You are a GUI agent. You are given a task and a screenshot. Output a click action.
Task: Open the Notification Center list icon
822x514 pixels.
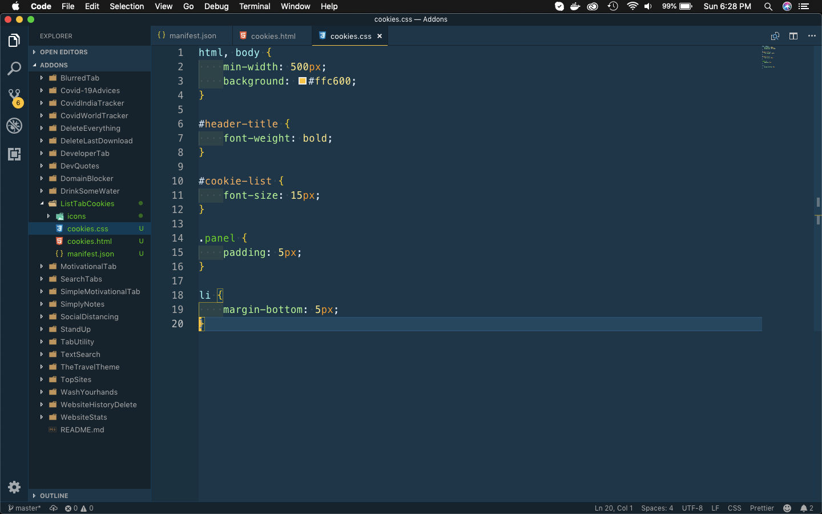pos(804,6)
